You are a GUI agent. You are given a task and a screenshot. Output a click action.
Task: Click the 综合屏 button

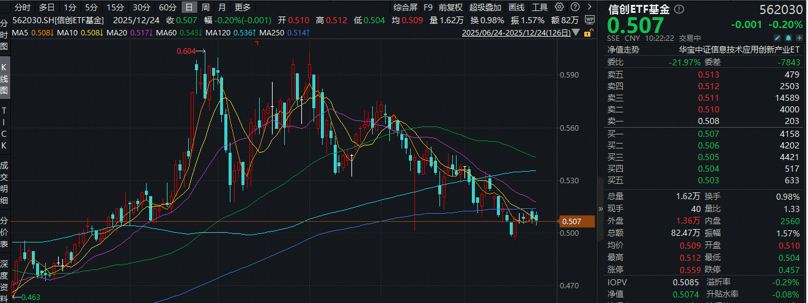coord(406,7)
